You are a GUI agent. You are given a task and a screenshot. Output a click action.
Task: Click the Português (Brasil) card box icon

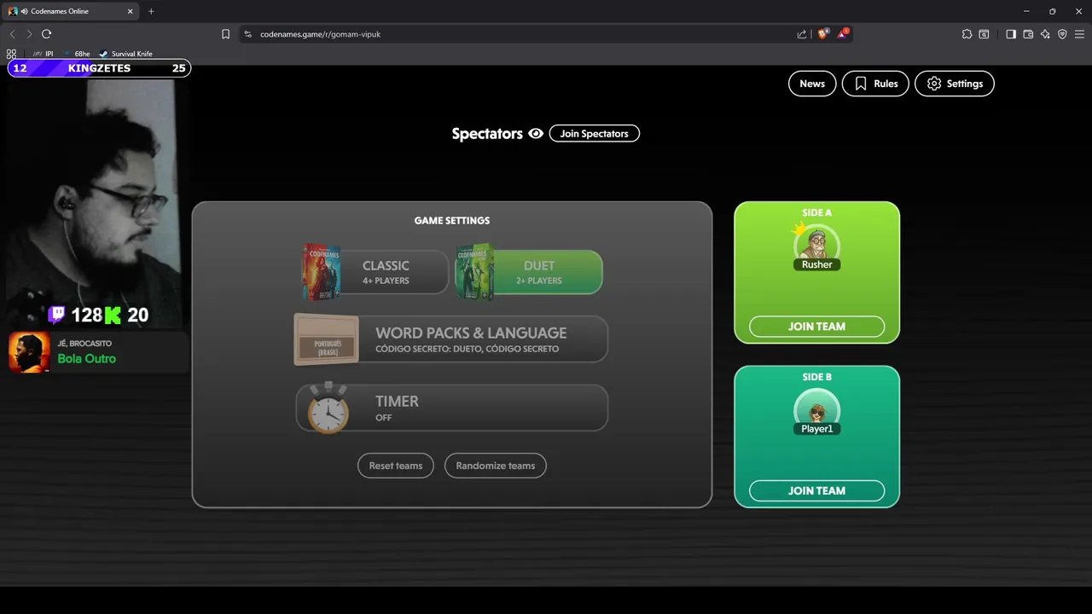tap(327, 339)
